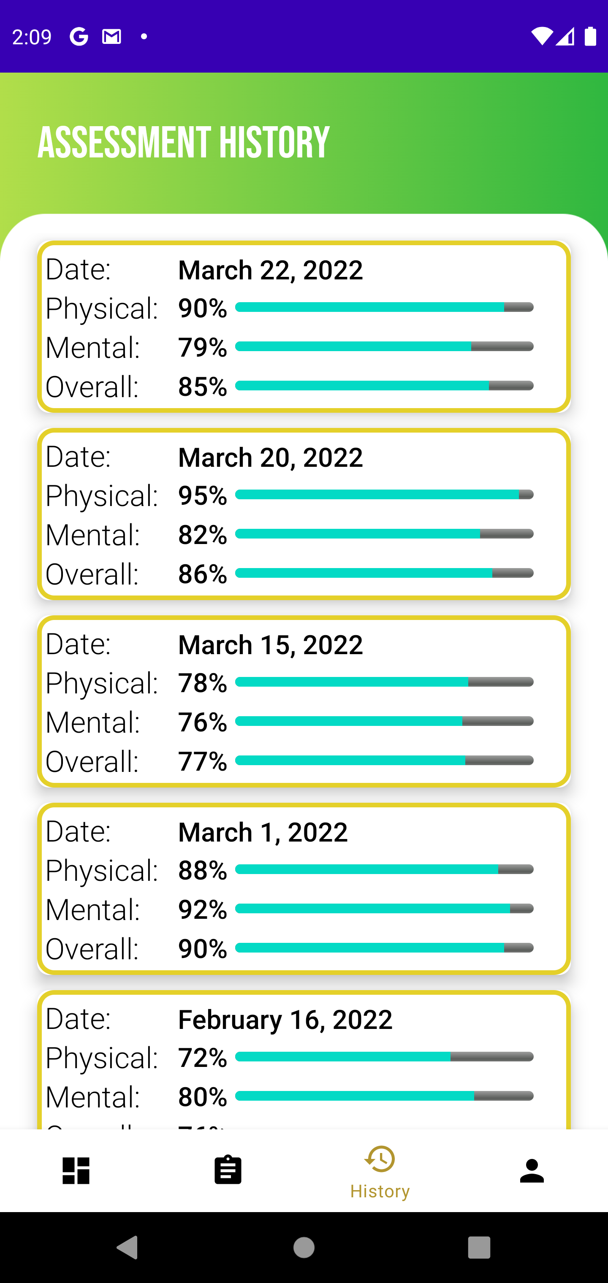Viewport: 608px width, 1283px height.
Task: Tap the Google notification icon
Action: (x=79, y=36)
